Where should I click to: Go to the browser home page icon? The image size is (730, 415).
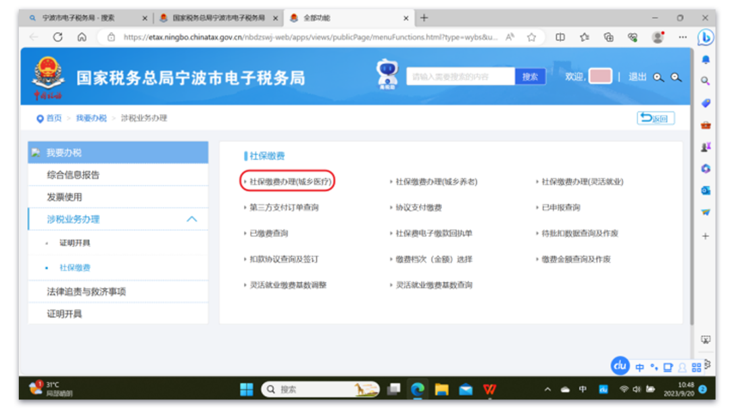point(82,37)
